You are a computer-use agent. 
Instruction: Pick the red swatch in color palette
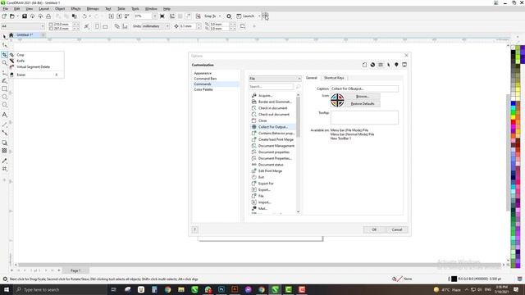(513, 122)
